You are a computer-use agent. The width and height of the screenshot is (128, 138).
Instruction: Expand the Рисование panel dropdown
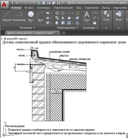click(27, 28)
